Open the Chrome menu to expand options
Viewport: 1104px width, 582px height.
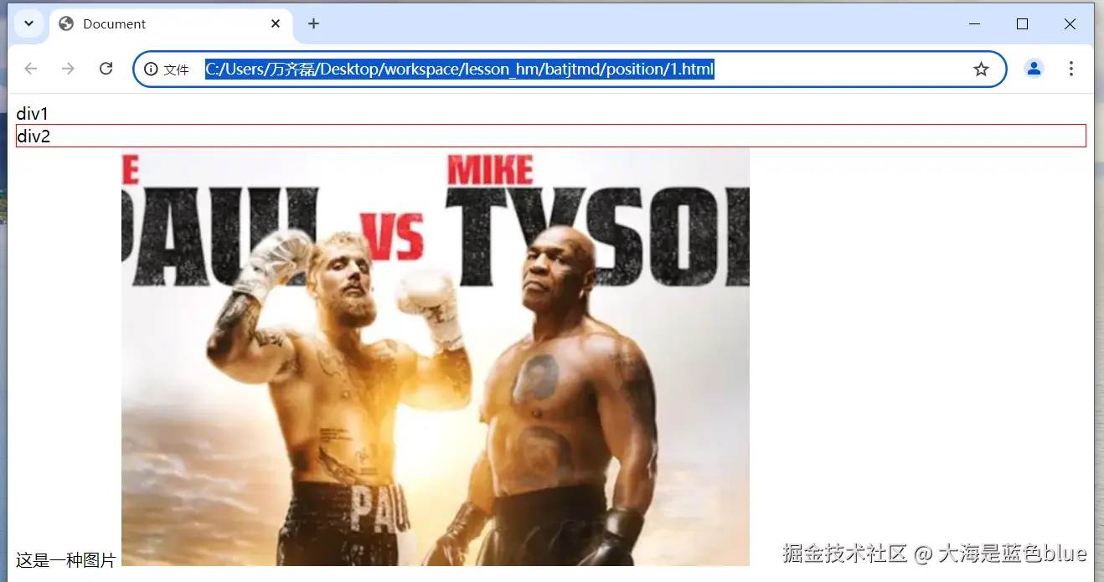(1071, 69)
